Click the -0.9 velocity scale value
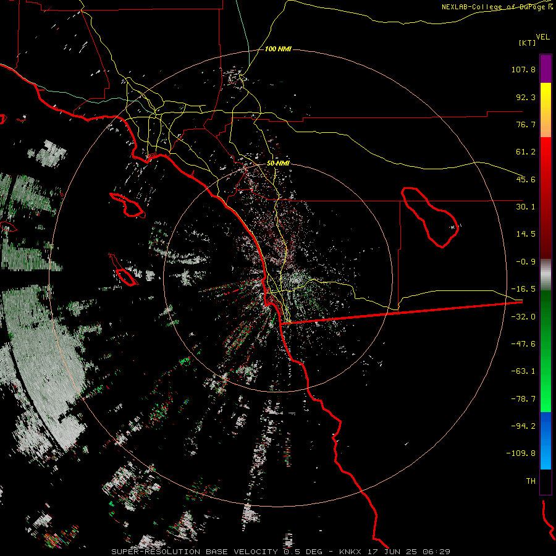 pos(526,262)
